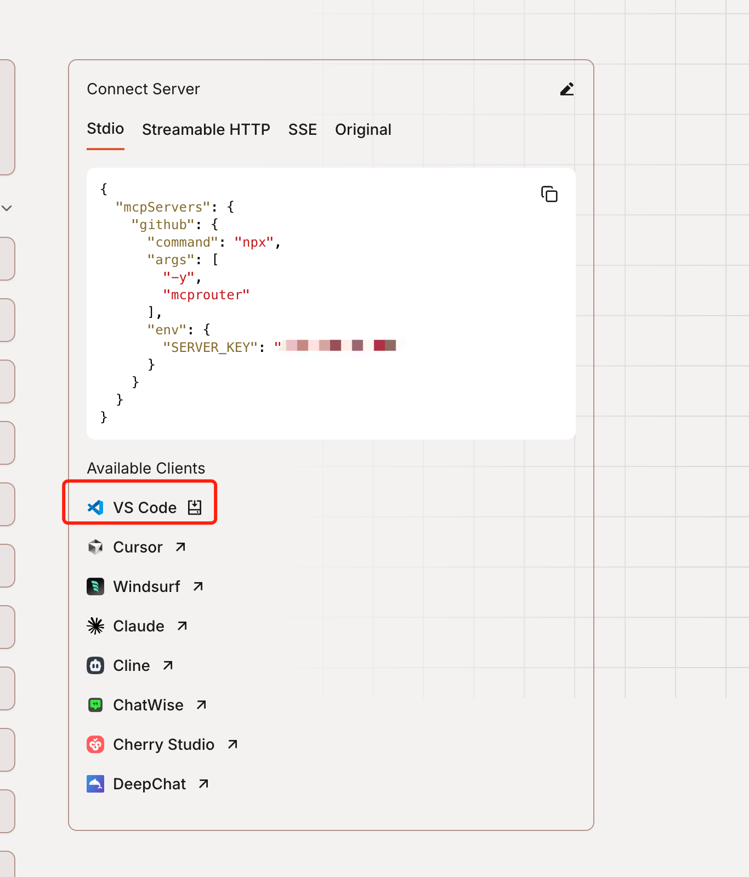Open the Windsurf client link
Screen dimensions: 749x877
tap(146, 586)
